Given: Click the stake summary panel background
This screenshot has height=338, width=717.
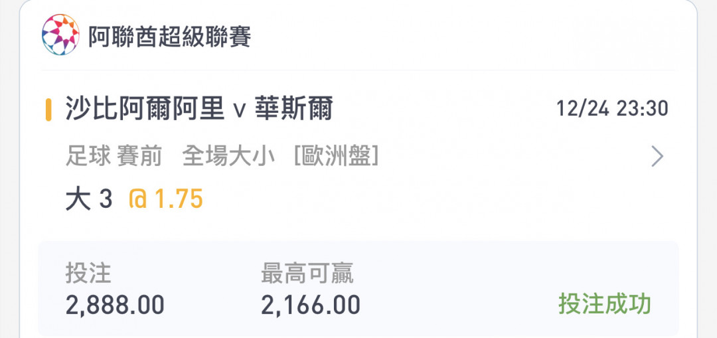Looking at the screenshot, I should 358,289.
